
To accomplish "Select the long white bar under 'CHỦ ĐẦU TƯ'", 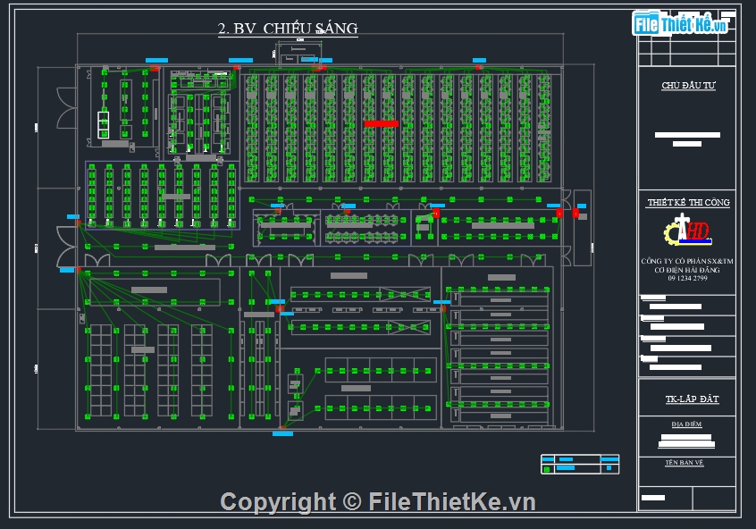I will click(687, 135).
